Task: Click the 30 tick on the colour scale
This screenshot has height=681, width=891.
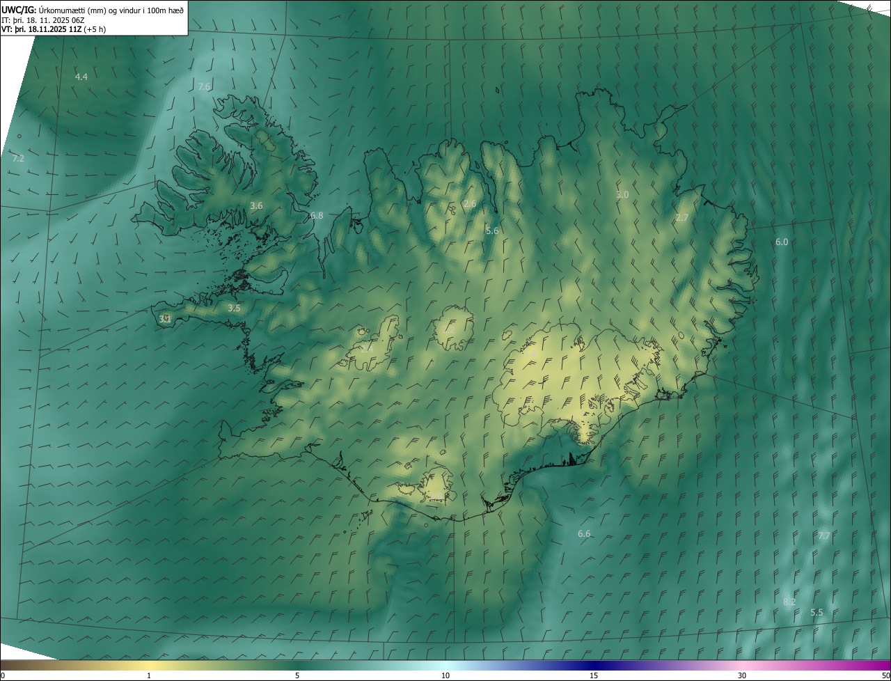Action: pyautogui.click(x=742, y=676)
